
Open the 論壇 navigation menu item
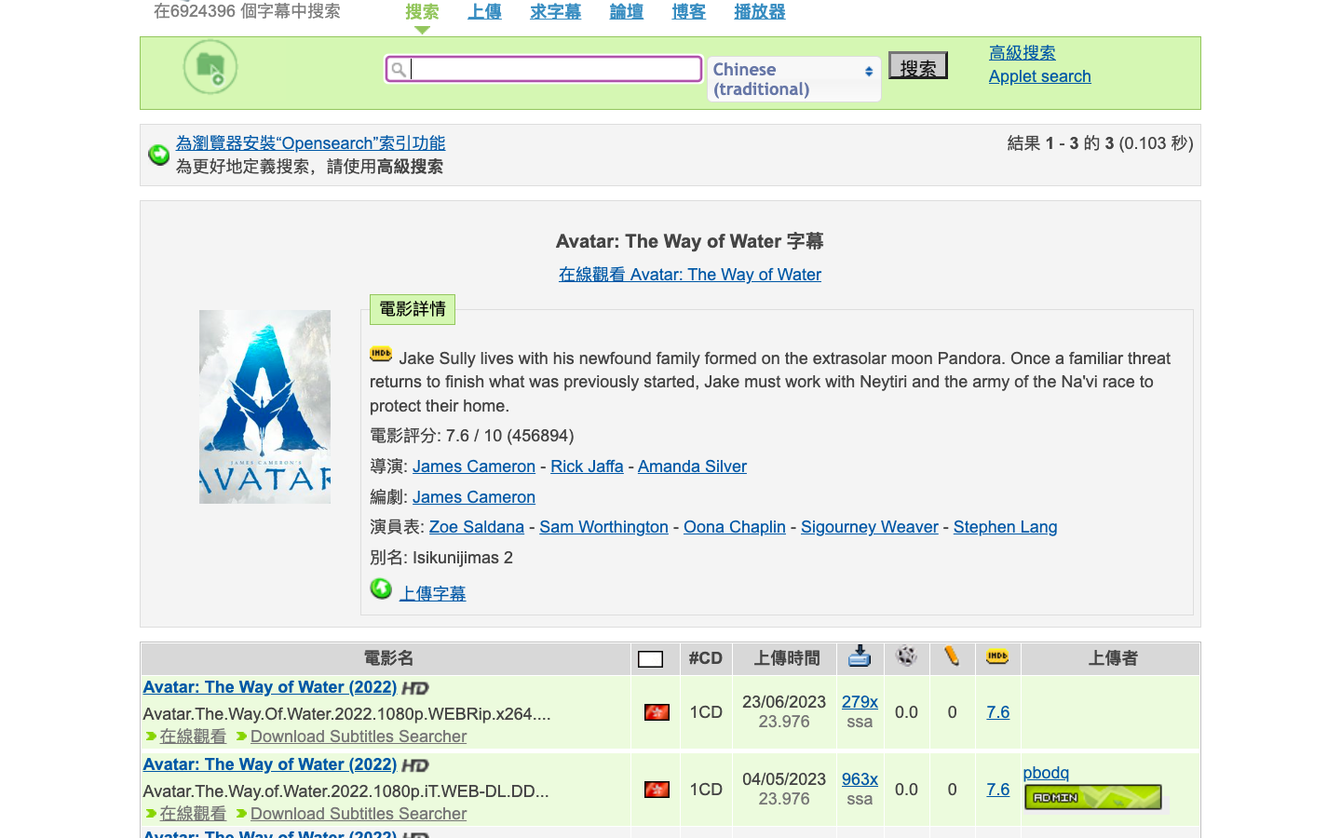point(626,12)
